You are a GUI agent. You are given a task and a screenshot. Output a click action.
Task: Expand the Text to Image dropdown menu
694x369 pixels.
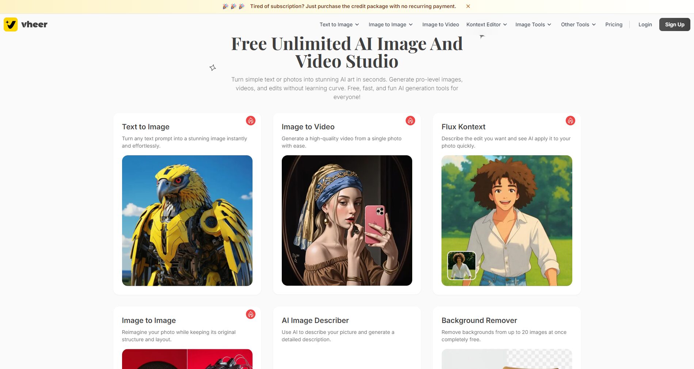click(339, 24)
